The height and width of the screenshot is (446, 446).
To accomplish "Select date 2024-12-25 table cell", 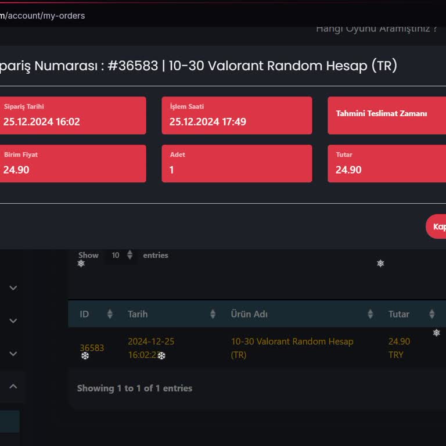I will click(151, 348).
